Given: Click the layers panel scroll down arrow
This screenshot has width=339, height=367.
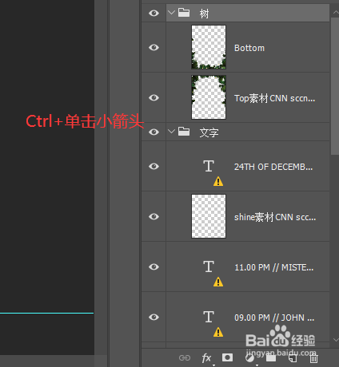Looking at the screenshot, I should coord(335,340).
